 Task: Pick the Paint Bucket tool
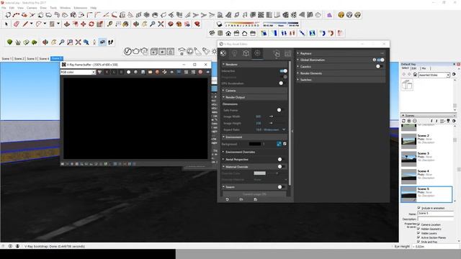pos(126,24)
